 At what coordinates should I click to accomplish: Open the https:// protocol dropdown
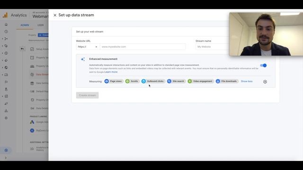tap(88, 47)
